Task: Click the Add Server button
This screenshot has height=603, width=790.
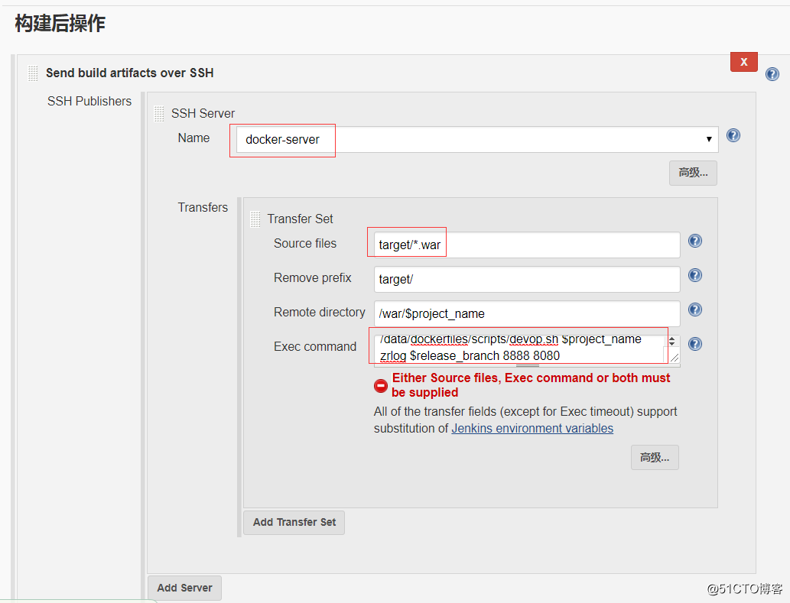Action: (x=184, y=588)
